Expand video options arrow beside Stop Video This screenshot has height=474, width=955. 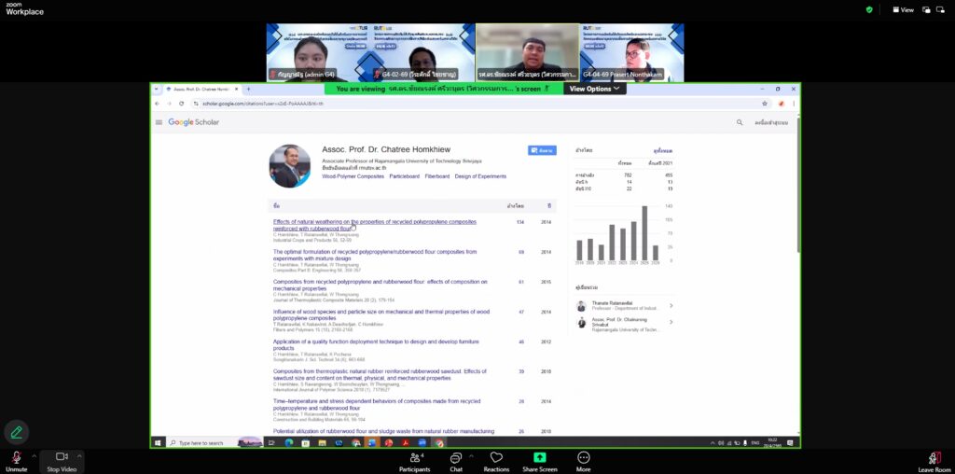pos(81,455)
